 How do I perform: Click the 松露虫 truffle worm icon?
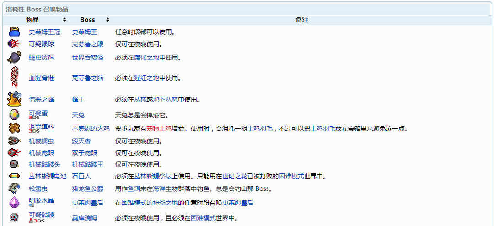14,188
